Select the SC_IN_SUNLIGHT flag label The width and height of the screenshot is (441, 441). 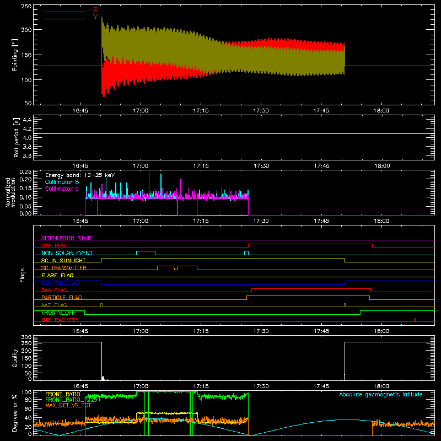(x=63, y=260)
